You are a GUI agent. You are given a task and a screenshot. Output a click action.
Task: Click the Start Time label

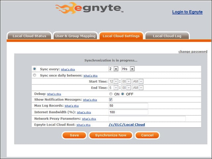click(98, 81)
